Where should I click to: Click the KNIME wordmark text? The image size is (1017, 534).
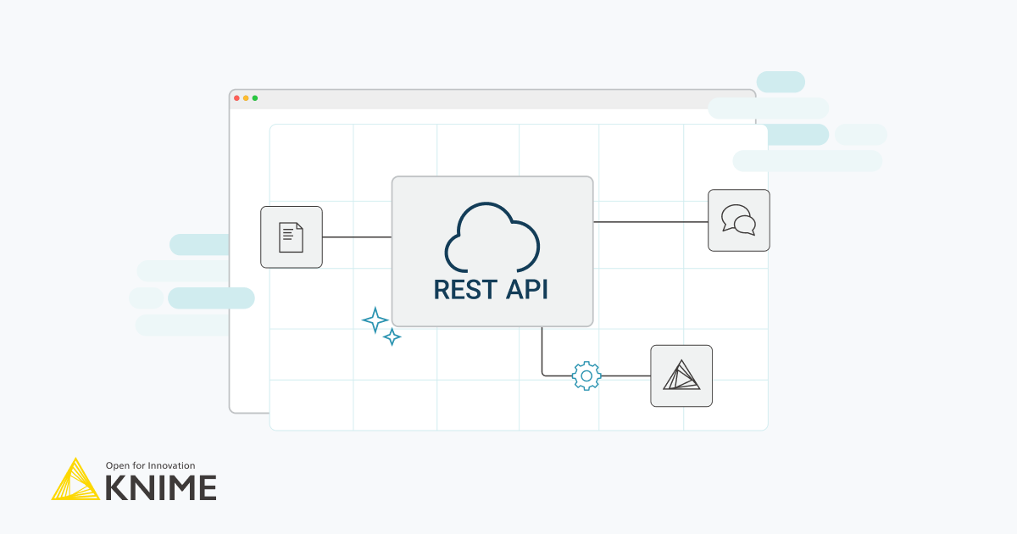coord(159,487)
